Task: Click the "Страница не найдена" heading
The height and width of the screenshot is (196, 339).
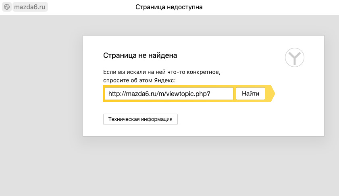Action: (140, 55)
